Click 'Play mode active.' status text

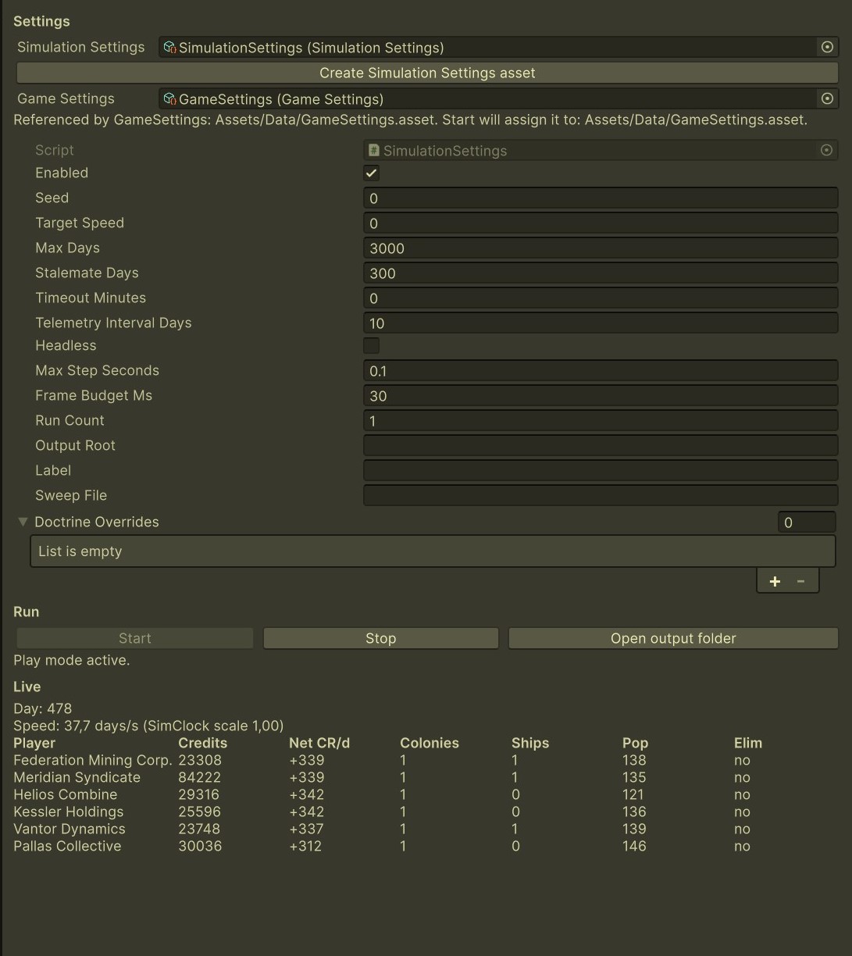[71, 660]
